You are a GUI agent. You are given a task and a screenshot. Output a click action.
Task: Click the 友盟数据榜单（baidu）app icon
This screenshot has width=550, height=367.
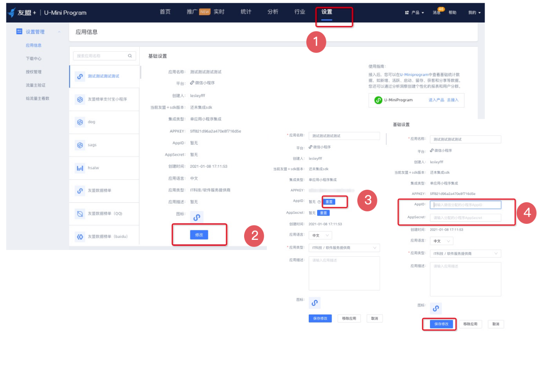click(80, 237)
